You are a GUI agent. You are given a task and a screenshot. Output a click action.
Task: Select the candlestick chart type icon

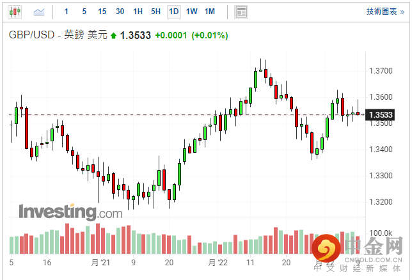point(15,12)
